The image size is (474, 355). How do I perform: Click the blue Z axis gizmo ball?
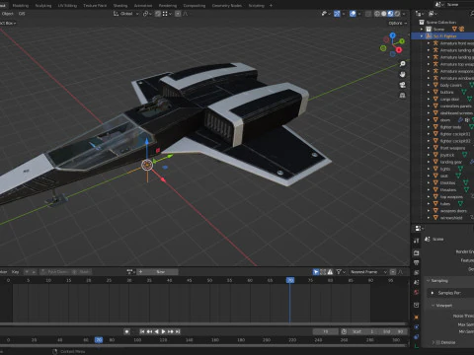point(392,35)
